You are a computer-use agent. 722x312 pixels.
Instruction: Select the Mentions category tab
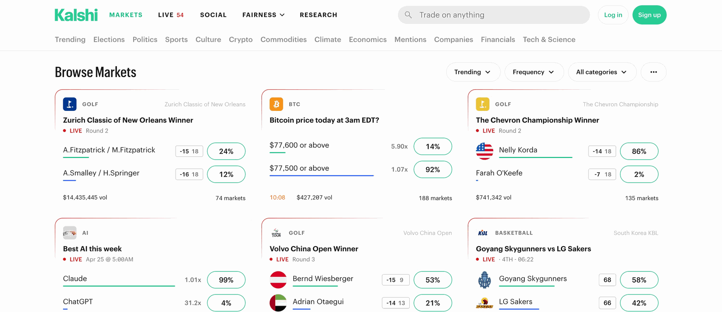(410, 40)
